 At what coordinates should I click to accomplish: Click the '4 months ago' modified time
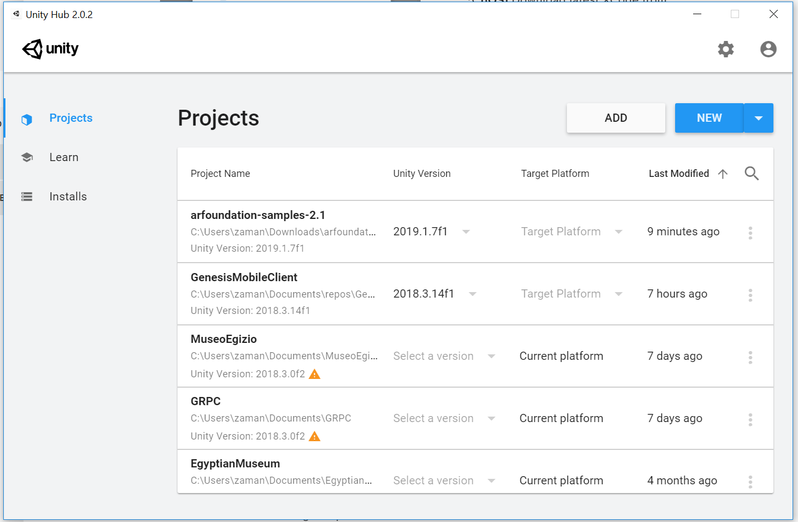click(x=682, y=481)
